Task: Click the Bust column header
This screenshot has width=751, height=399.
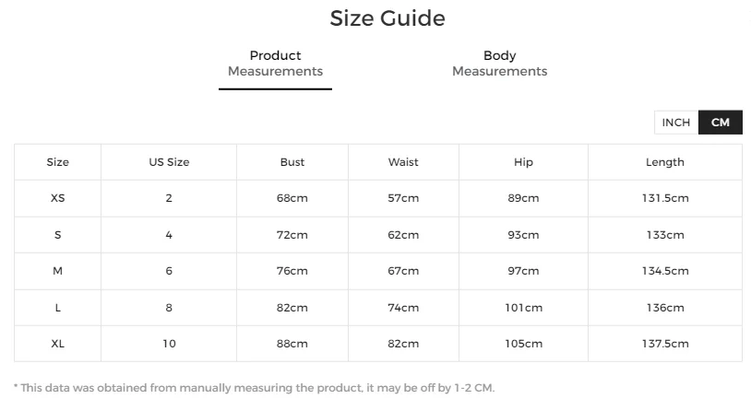Action: pos(292,162)
